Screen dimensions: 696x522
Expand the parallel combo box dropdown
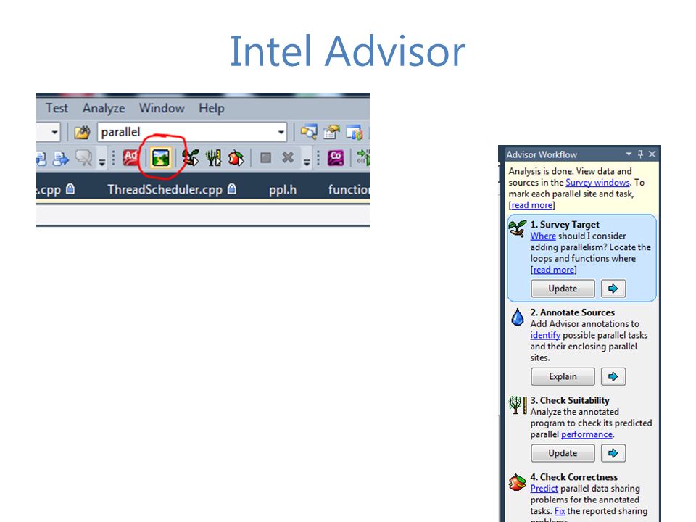point(281,132)
